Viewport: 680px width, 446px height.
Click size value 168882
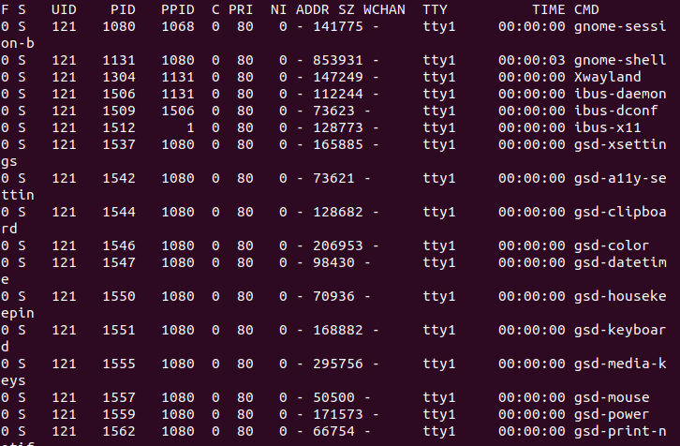click(338, 330)
